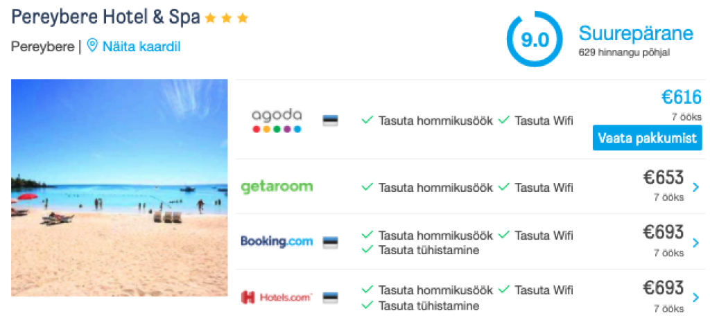Click the Estonian flag next to Booking.com
The height and width of the screenshot is (320, 710).
[331, 242]
